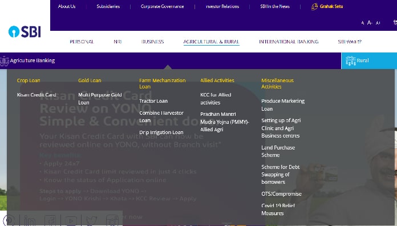Open SBI Instagram page icon
397x226 pixels.
[112, 220]
